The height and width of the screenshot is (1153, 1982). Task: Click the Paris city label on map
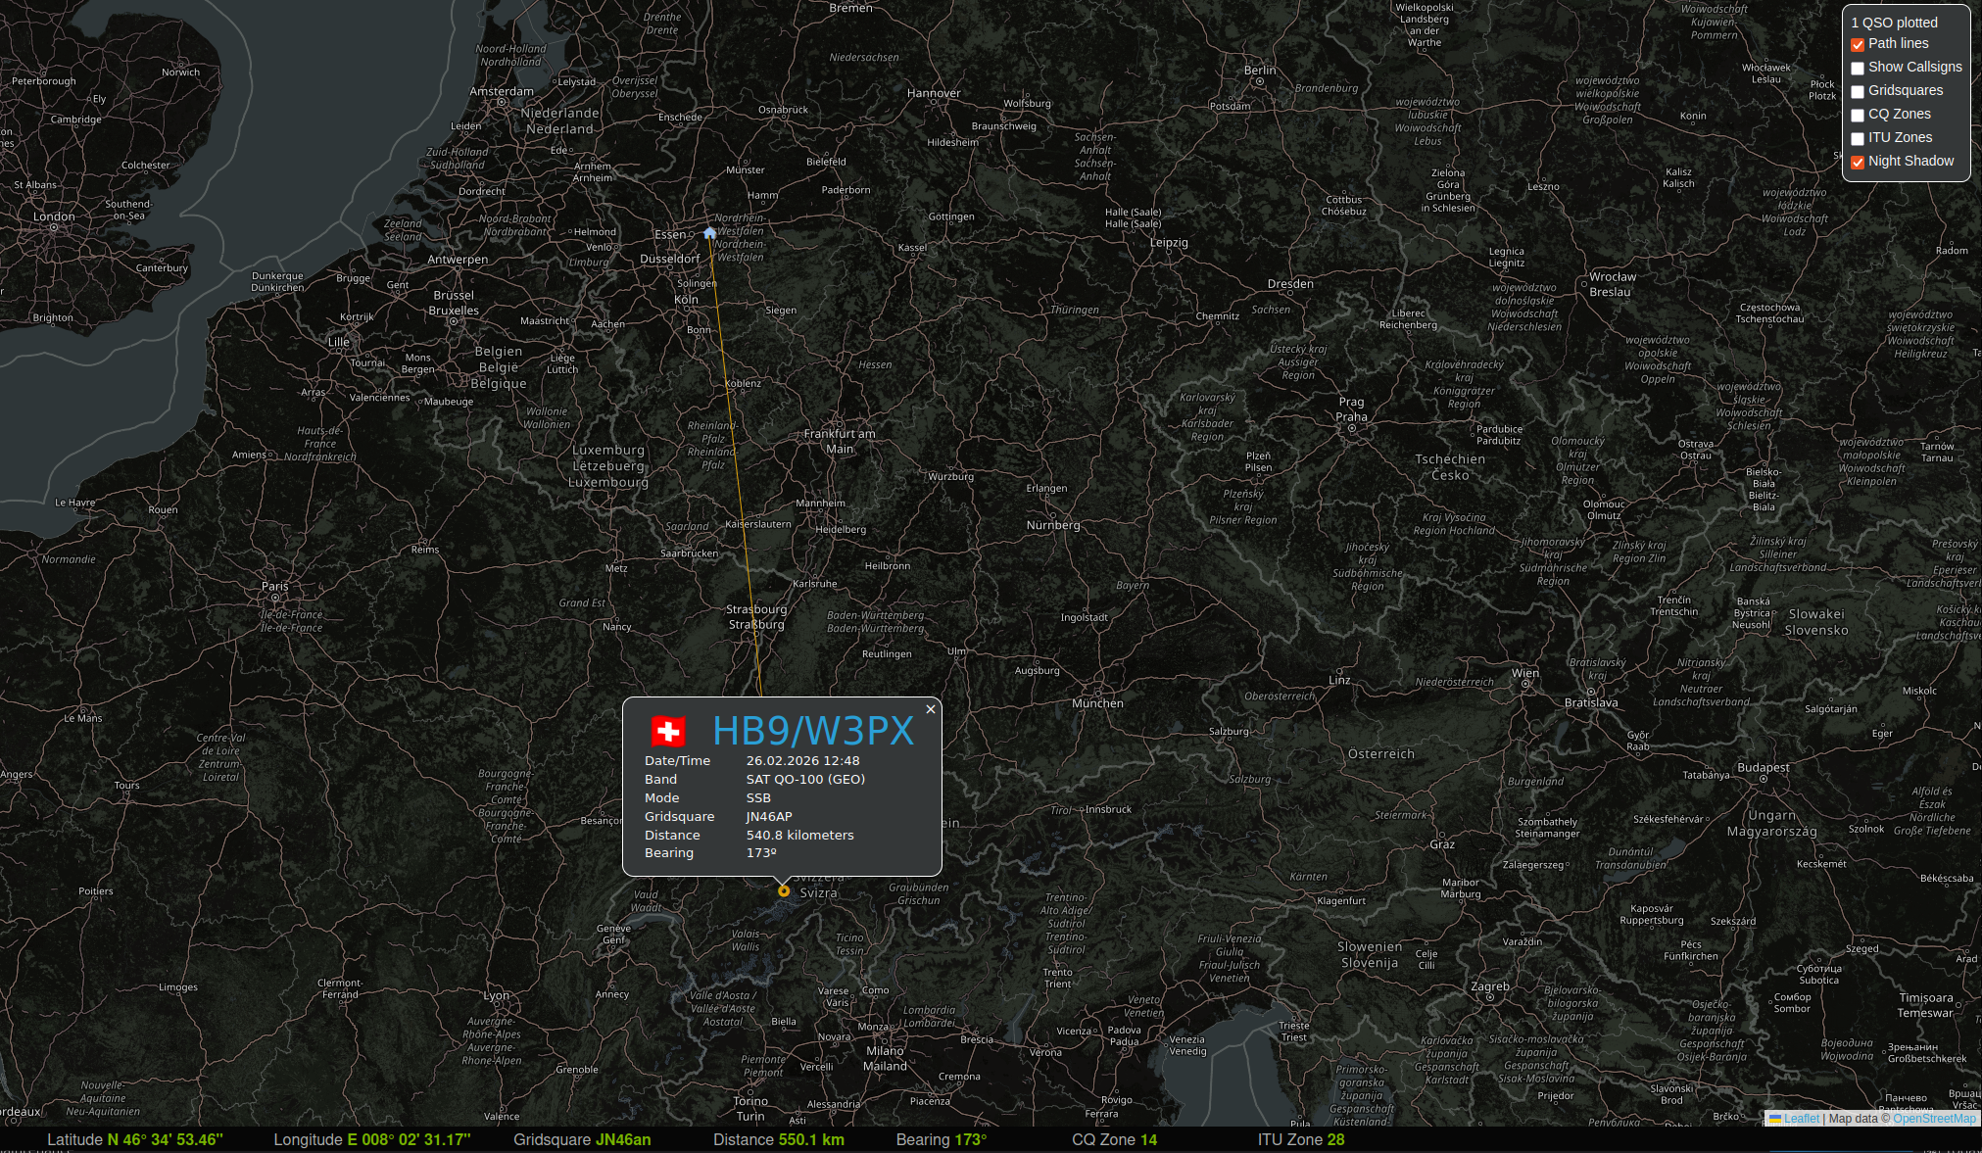click(x=275, y=586)
